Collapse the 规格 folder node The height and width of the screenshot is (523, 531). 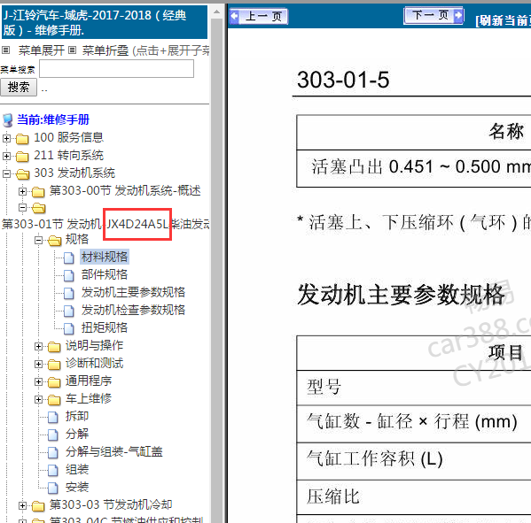coord(39,241)
